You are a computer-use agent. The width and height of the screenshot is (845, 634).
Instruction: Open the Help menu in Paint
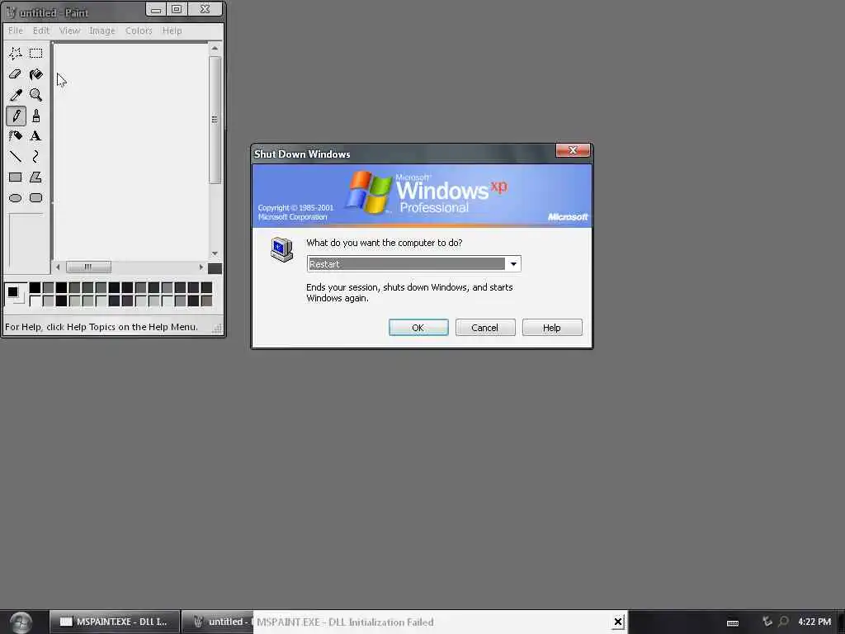[172, 31]
